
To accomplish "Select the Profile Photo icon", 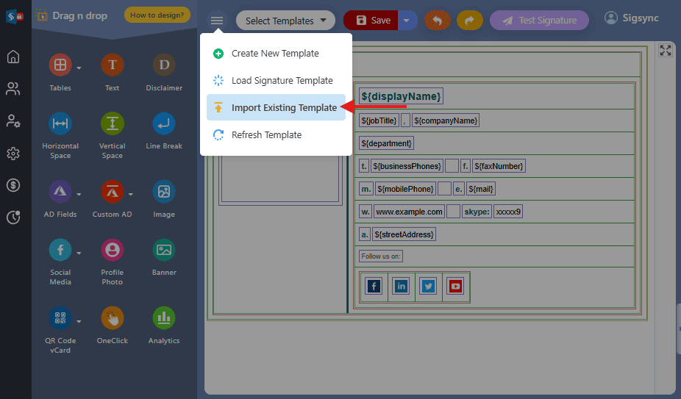I will click(x=112, y=250).
